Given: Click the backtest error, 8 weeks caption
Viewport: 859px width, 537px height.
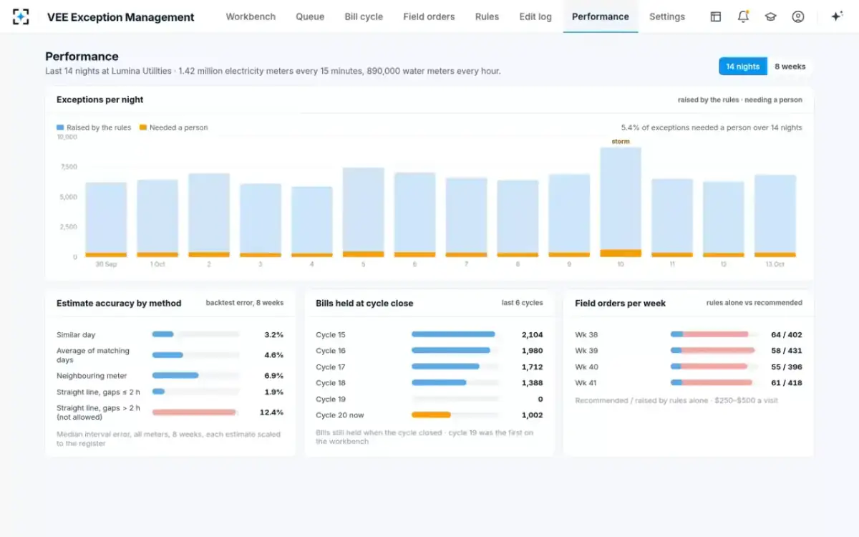Looking at the screenshot, I should 245,303.
